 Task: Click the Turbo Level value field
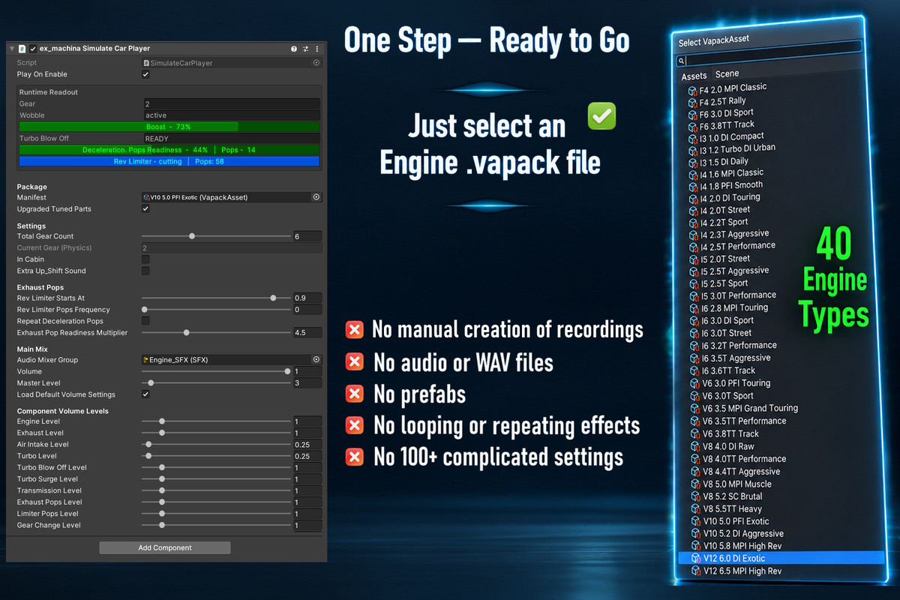pyautogui.click(x=307, y=456)
